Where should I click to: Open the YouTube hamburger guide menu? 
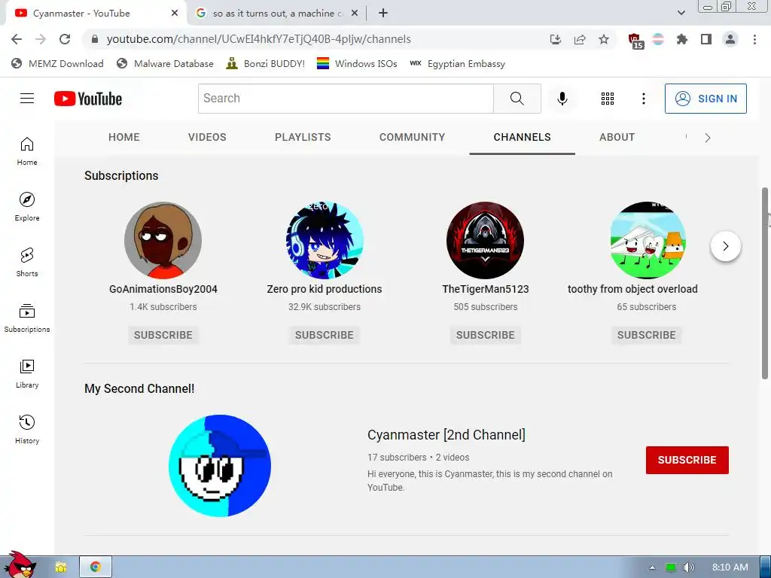[x=27, y=99]
